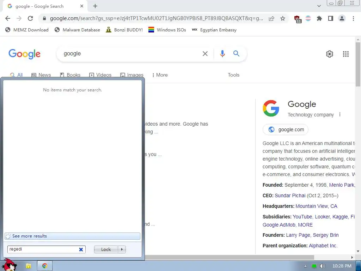This screenshot has height=271, width=361.
Task: Open the Sundar Pichai link
Action: (x=290, y=195)
